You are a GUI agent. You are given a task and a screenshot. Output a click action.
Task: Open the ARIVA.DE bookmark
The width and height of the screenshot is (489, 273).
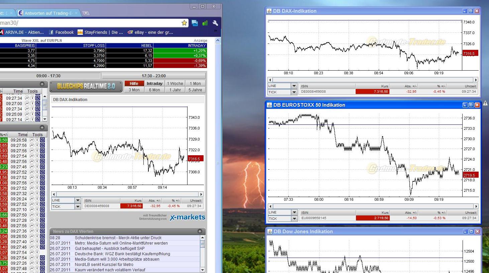[22, 32]
